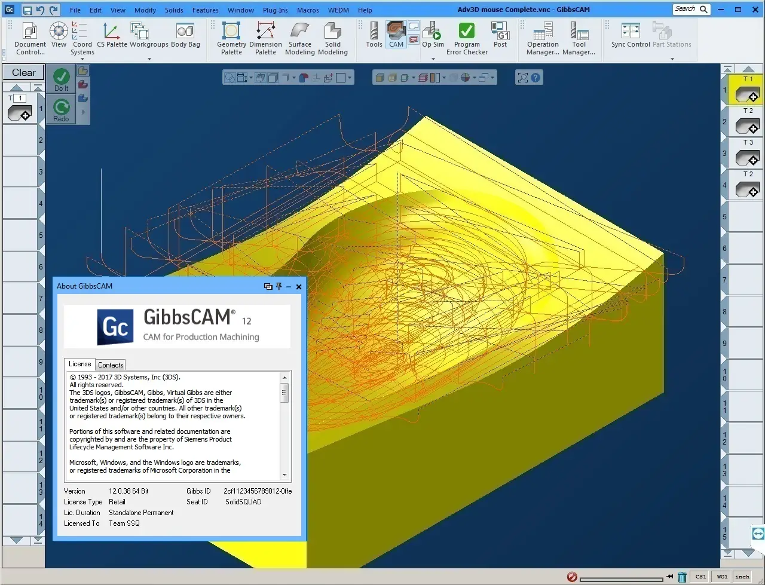Switch to Contacts tab in About dialog

point(111,365)
